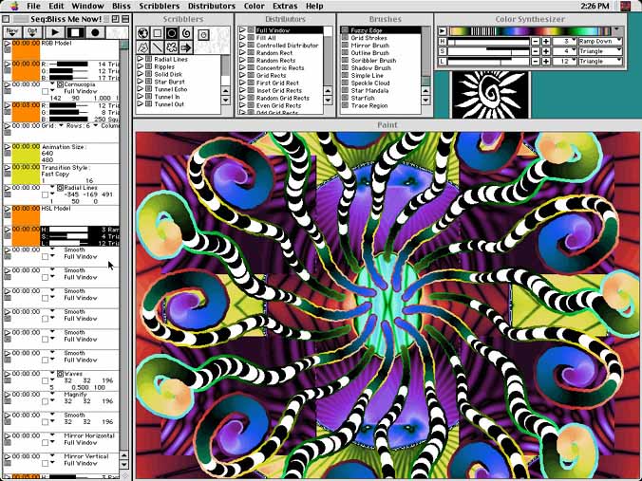This screenshot has height=481, width=642.
Task: Click the S slider in Color Synthesizer
Action: [488, 51]
